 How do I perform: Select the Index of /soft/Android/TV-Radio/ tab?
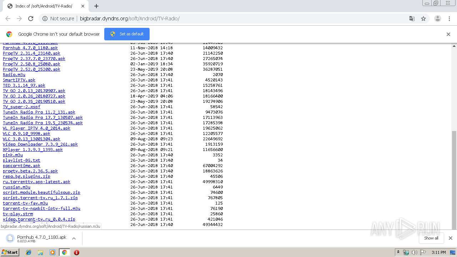pyautogui.click(x=44, y=6)
